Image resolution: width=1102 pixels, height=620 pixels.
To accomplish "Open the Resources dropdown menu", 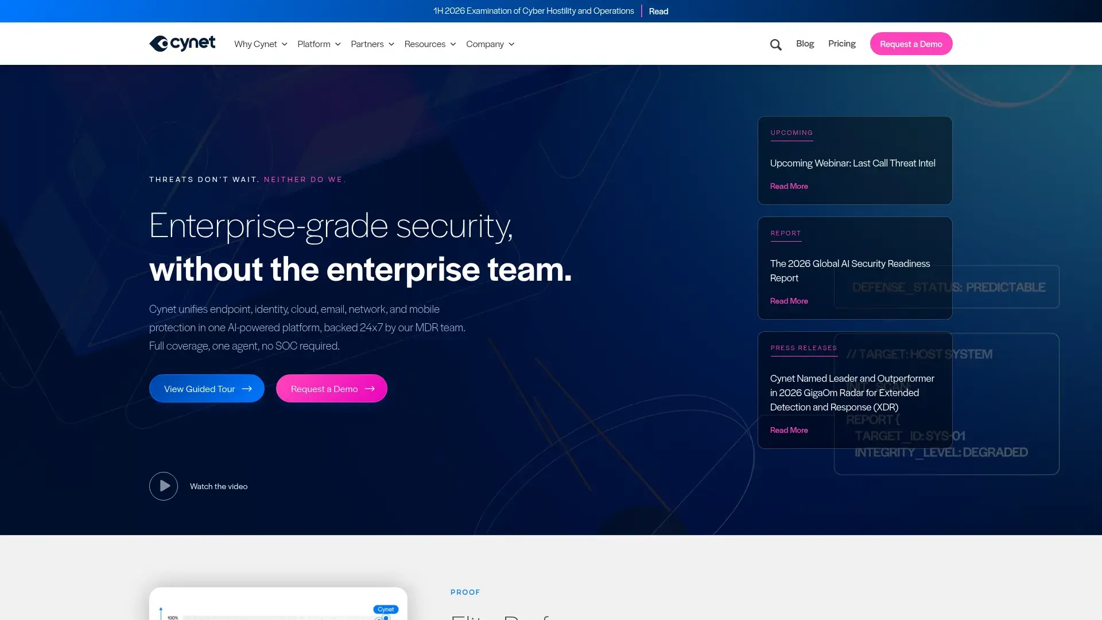I will pos(430,44).
